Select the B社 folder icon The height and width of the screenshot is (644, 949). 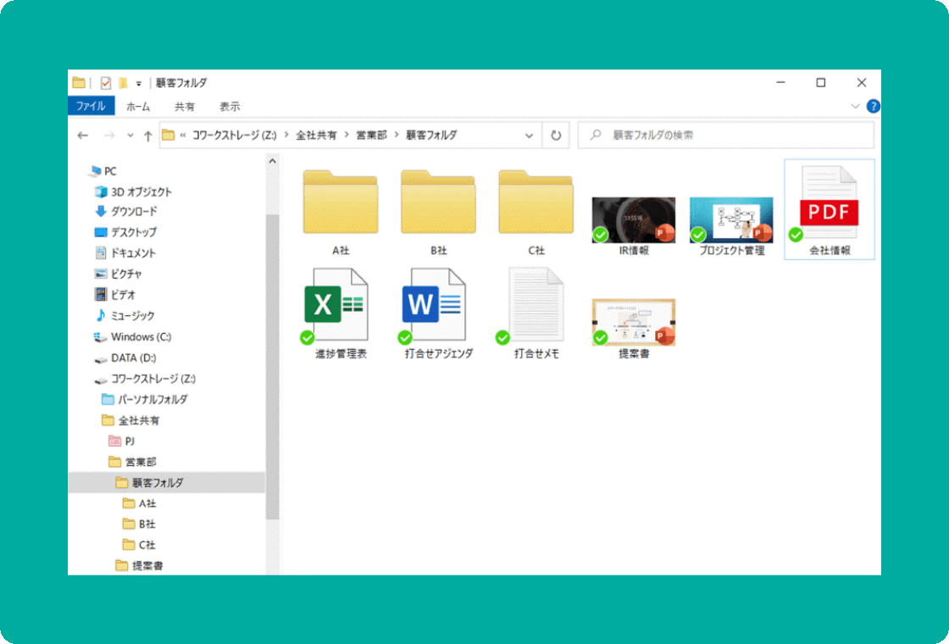[438, 203]
